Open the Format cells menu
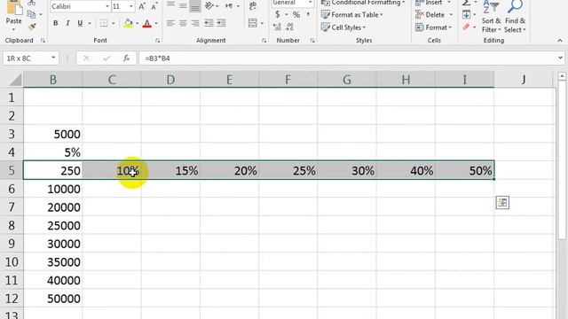The height and width of the screenshot is (319, 568). (434, 27)
